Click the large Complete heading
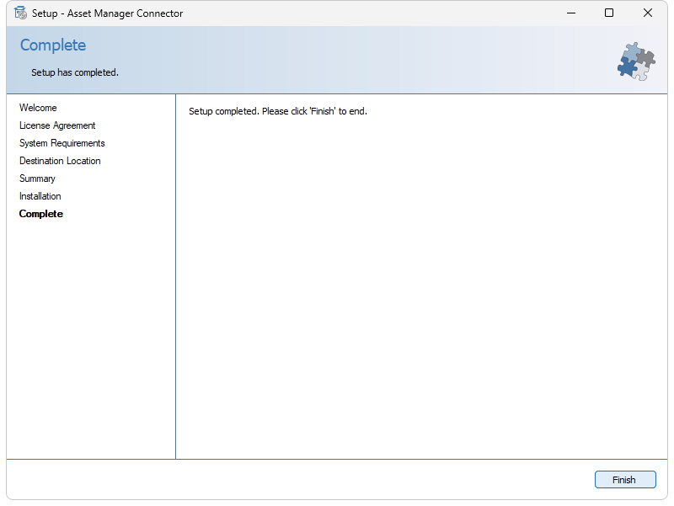Viewport: 674px width, 506px height. (53, 45)
